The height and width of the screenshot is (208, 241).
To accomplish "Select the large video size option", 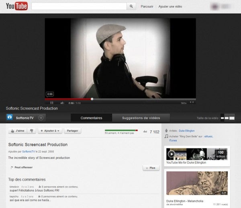I will [232, 118].
